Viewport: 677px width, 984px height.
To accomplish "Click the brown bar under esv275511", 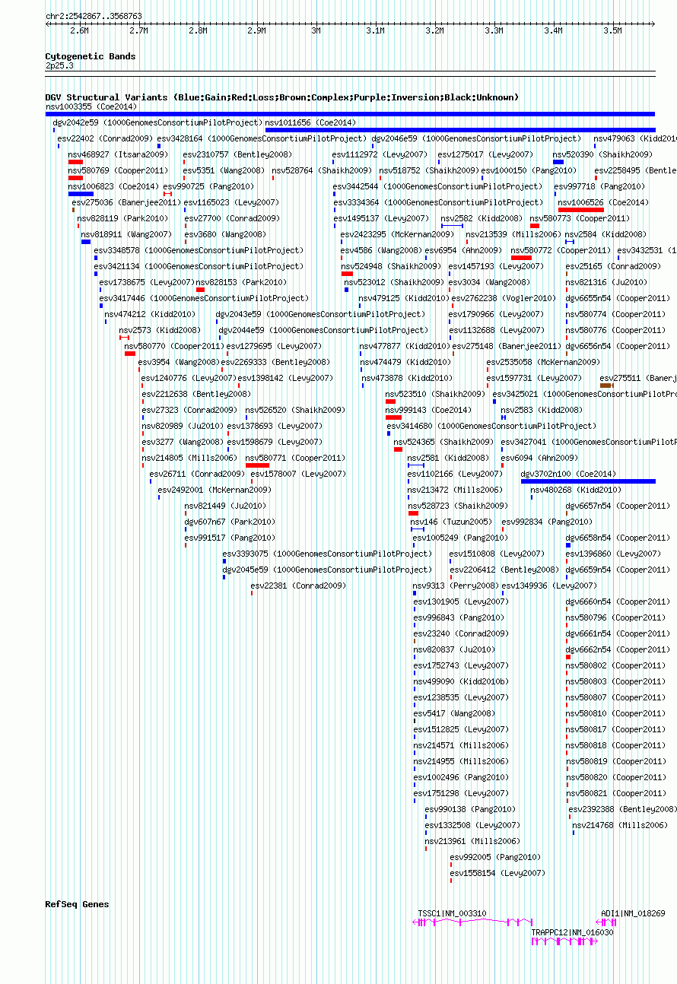I will tap(606, 386).
